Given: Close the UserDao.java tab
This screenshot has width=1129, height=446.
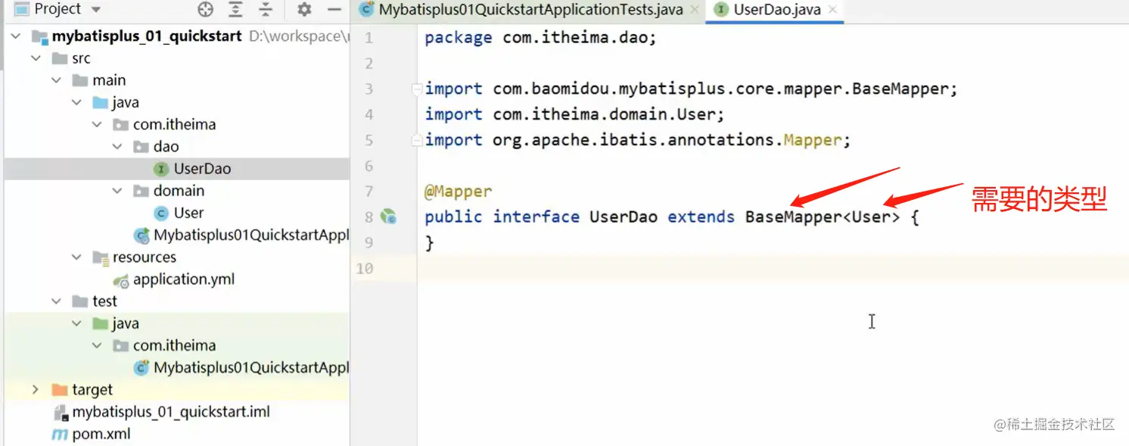Looking at the screenshot, I should tap(832, 11).
